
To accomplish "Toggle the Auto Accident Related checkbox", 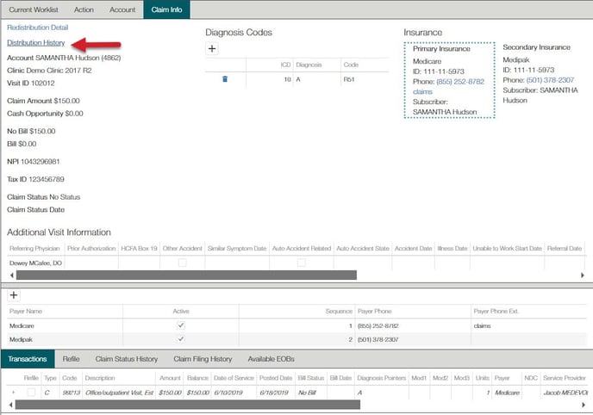I will 301,262.
